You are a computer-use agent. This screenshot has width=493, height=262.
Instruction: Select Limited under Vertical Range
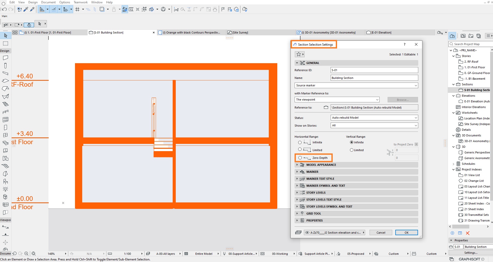pos(352,150)
